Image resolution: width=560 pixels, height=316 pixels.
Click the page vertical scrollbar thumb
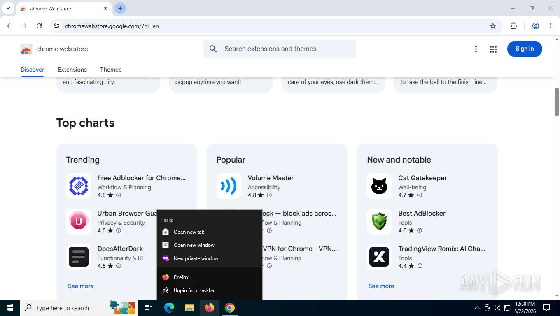[557, 102]
